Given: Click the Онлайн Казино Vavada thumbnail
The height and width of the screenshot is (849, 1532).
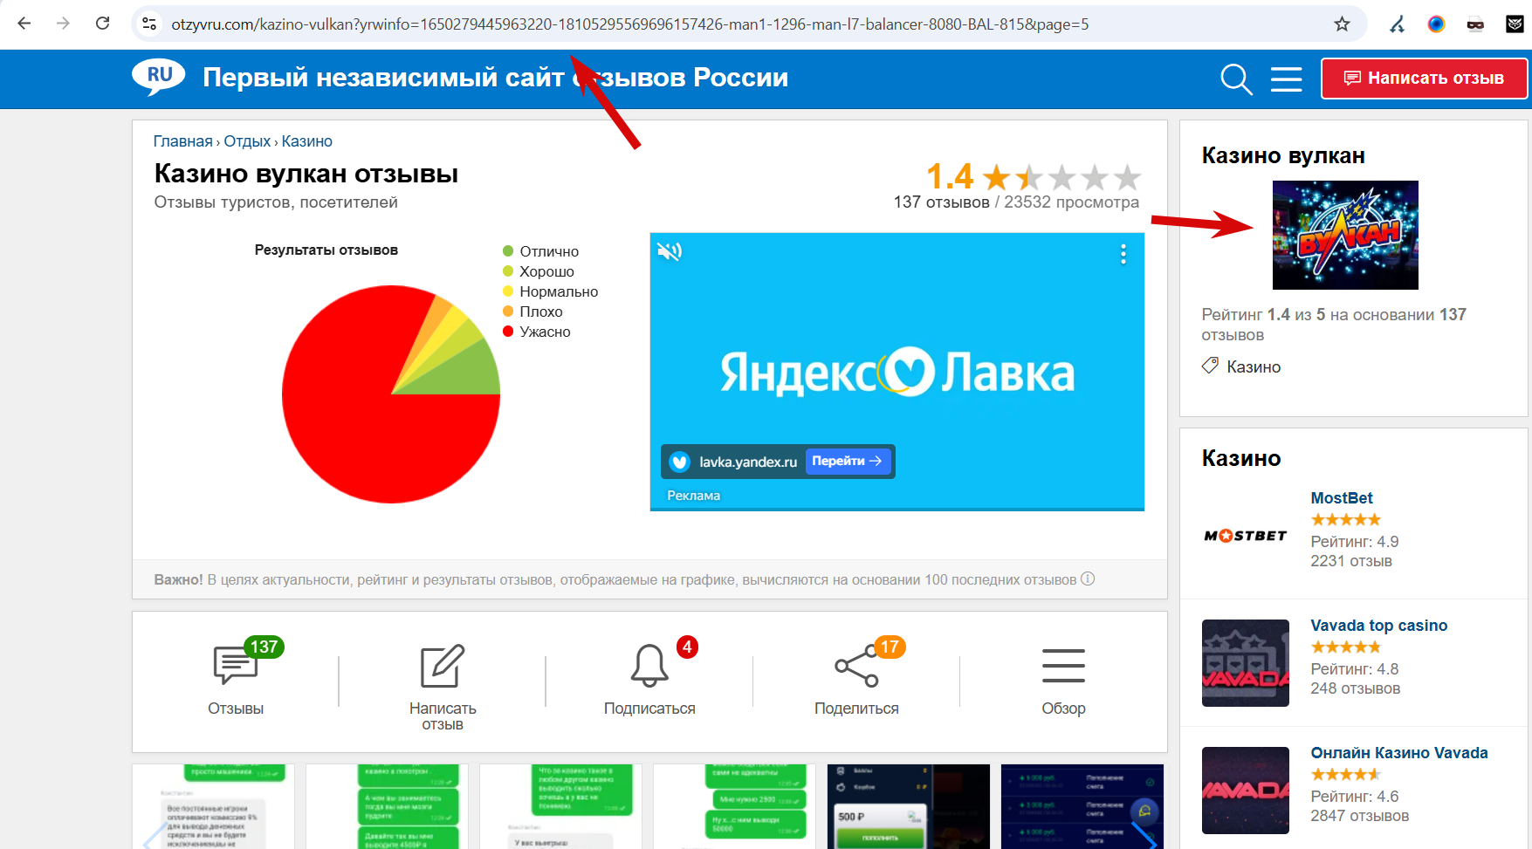Looking at the screenshot, I should click(1246, 791).
